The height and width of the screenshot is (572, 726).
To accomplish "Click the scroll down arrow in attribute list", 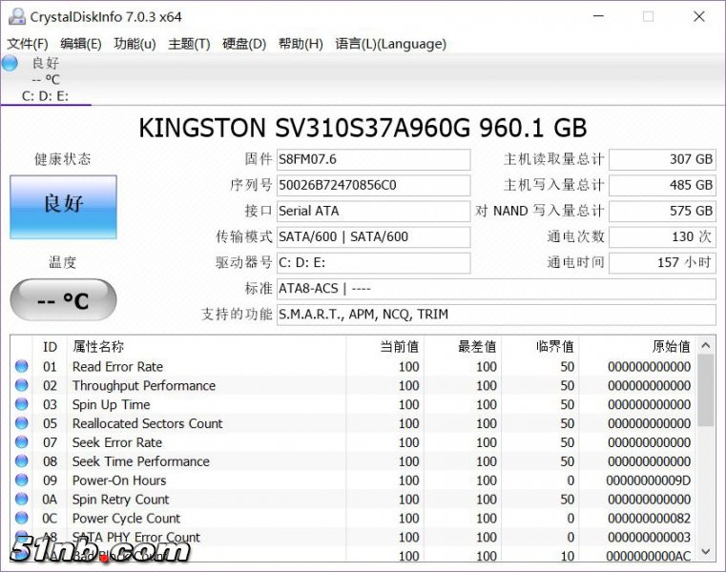I will (706, 551).
